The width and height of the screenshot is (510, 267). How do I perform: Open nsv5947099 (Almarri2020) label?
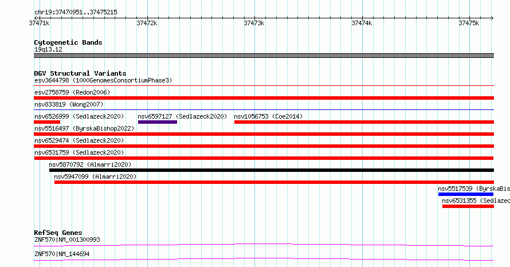coord(95,176)
